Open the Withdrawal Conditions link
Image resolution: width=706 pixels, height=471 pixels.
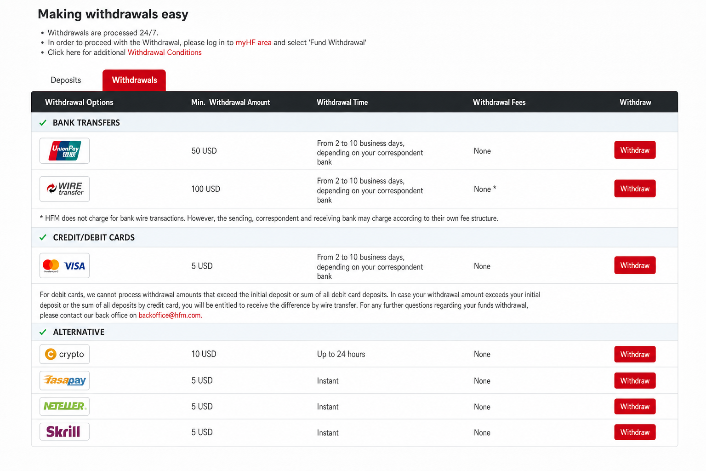pos(165,52)
